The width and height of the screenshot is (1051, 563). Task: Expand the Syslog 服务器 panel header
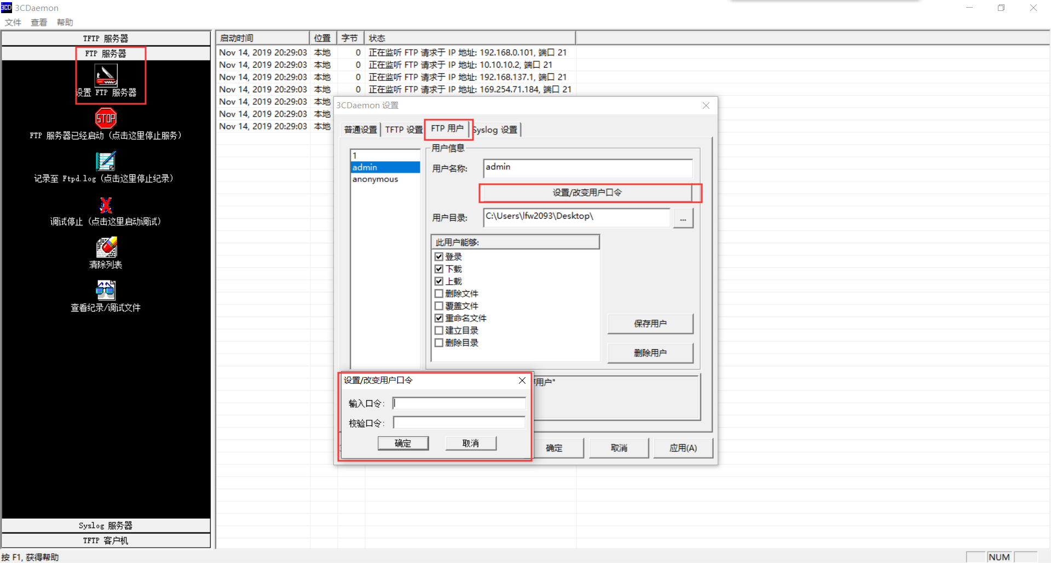106,525
